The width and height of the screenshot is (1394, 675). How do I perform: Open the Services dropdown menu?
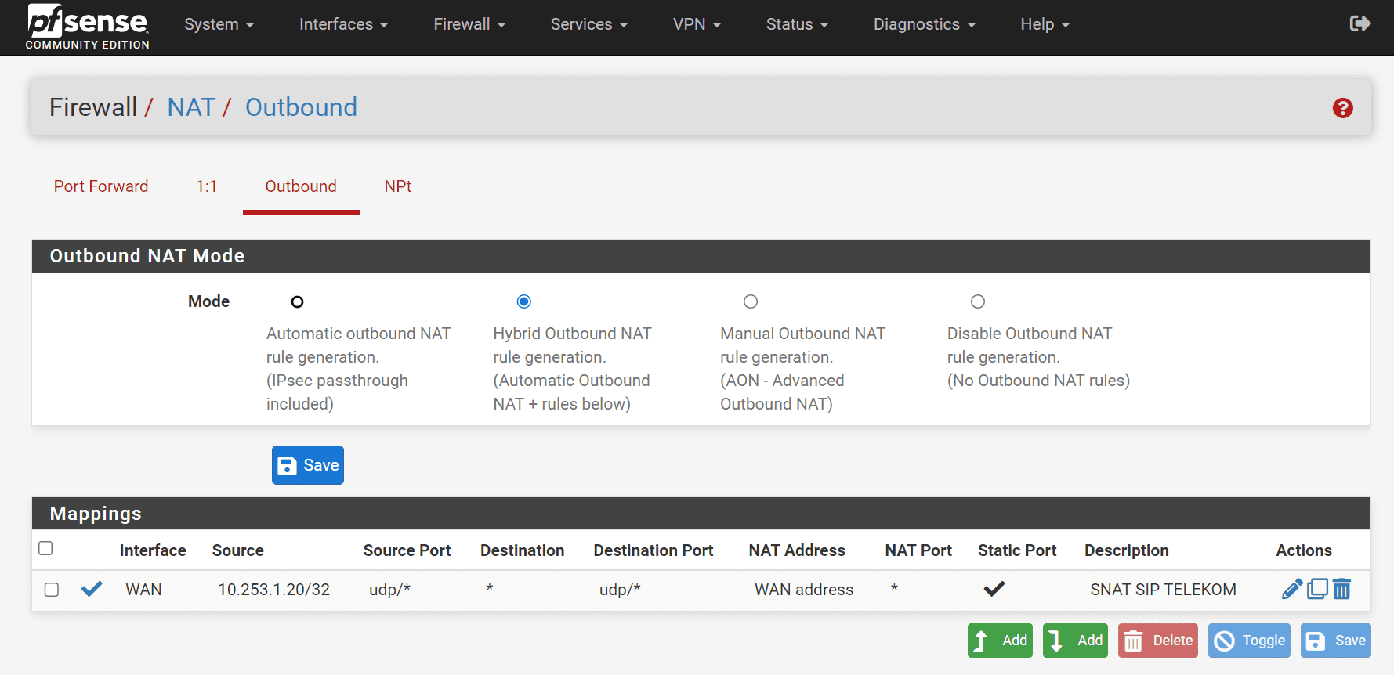589,24
